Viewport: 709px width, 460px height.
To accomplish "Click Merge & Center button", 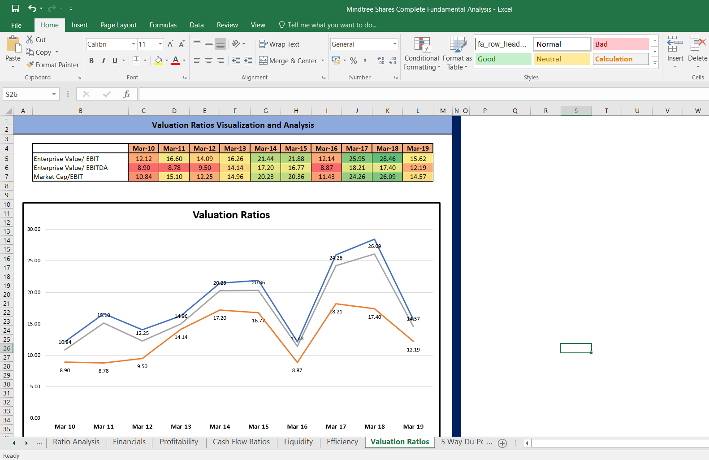I will pyautogui.click(x=288, y=61).
